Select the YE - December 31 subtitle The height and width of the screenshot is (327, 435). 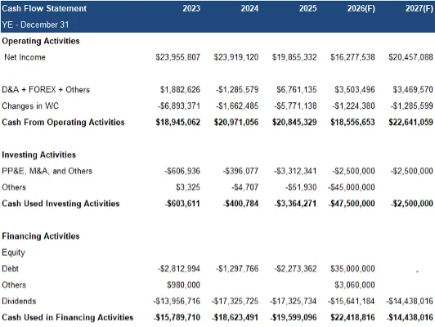35,25
